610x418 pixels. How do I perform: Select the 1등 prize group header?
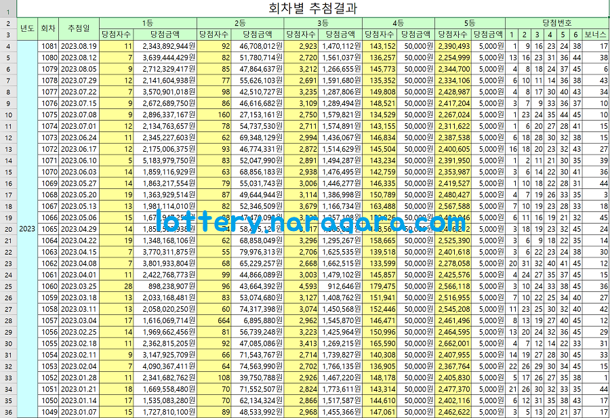coord(147,22)
